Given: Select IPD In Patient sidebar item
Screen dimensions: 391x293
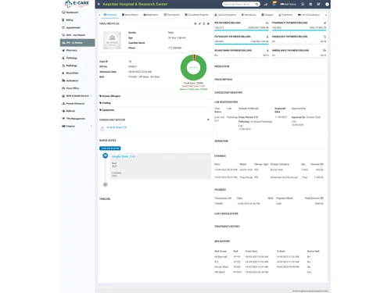Looking at the screenshot, I should 77,42.
